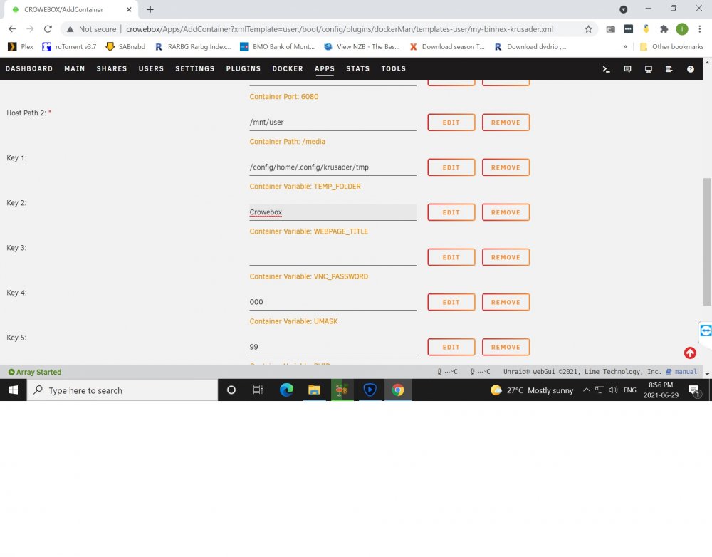Show hidden bookmarks chevron
The image size is (712, 557).
point(625,46)
